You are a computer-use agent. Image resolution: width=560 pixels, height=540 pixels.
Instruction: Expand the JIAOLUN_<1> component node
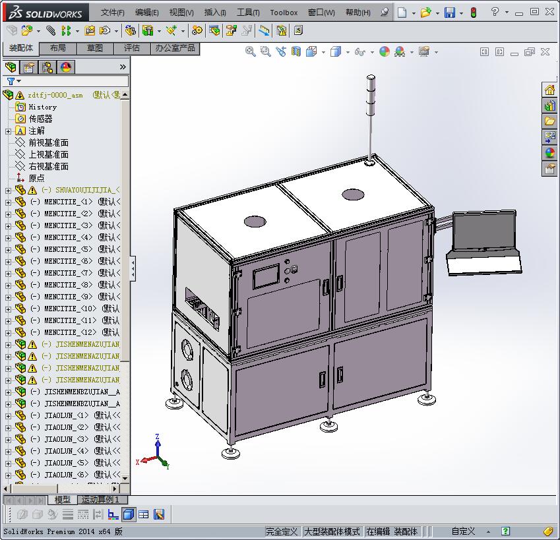[8, 416]
